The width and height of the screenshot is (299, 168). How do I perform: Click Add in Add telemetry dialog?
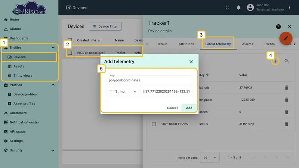click(189, 108)
